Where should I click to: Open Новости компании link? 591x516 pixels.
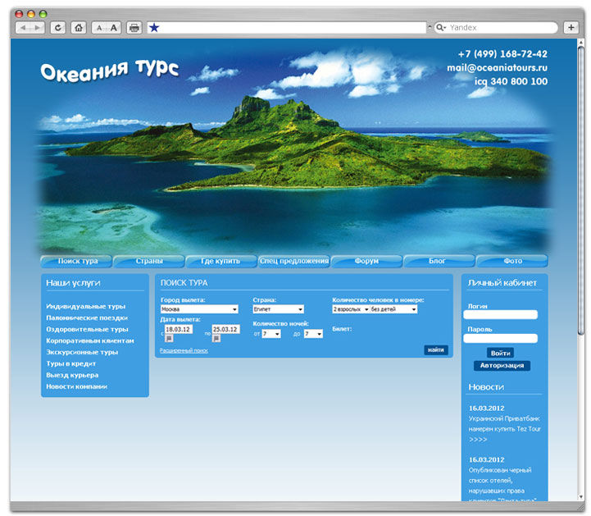(76, 386)
